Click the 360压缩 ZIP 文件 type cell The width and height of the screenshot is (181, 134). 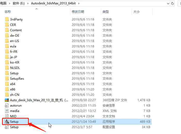point(115,100)
